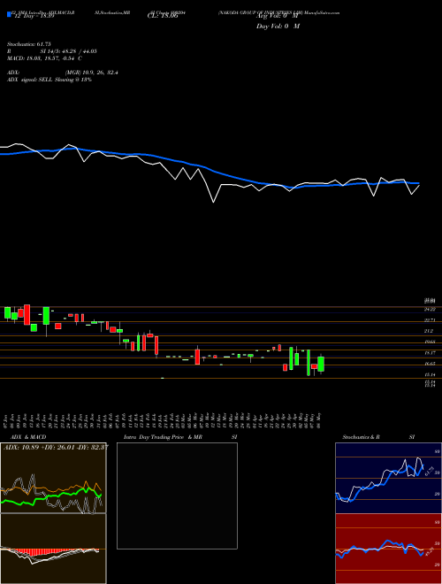Click the 18.17 price axis label
This screenshot has width=442, height=584.
point(431,353)
